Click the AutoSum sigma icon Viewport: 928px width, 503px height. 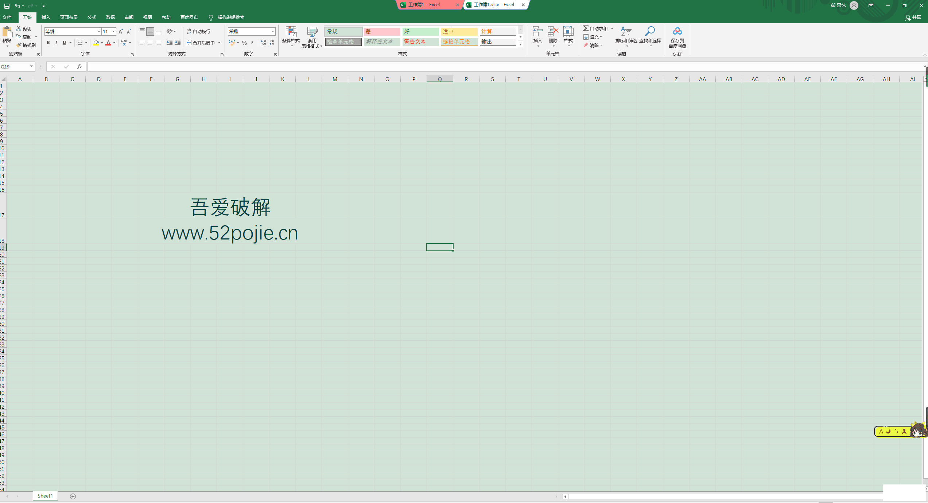[x=586, y=28]
